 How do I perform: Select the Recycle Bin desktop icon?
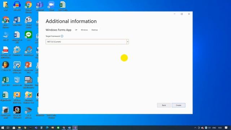(17, 81)
